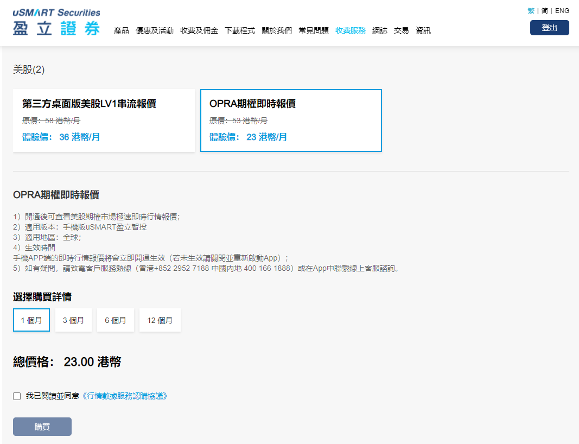Switch language to ENG
The width and height of the screenshot is (579, 444).
(562, 11)
